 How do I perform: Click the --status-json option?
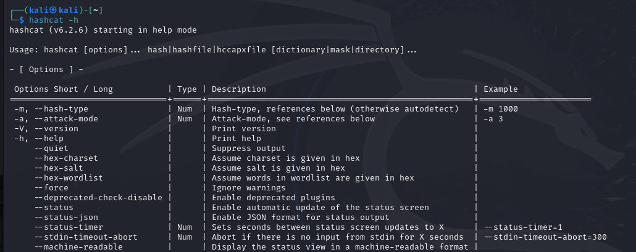[66, 217]
